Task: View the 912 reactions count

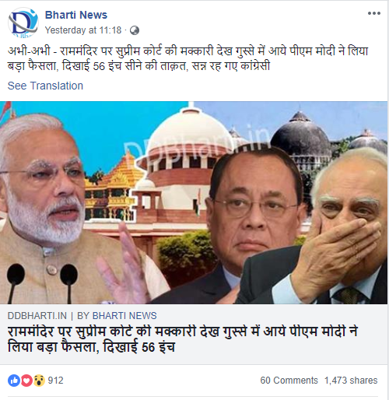Action: point(55,381)
